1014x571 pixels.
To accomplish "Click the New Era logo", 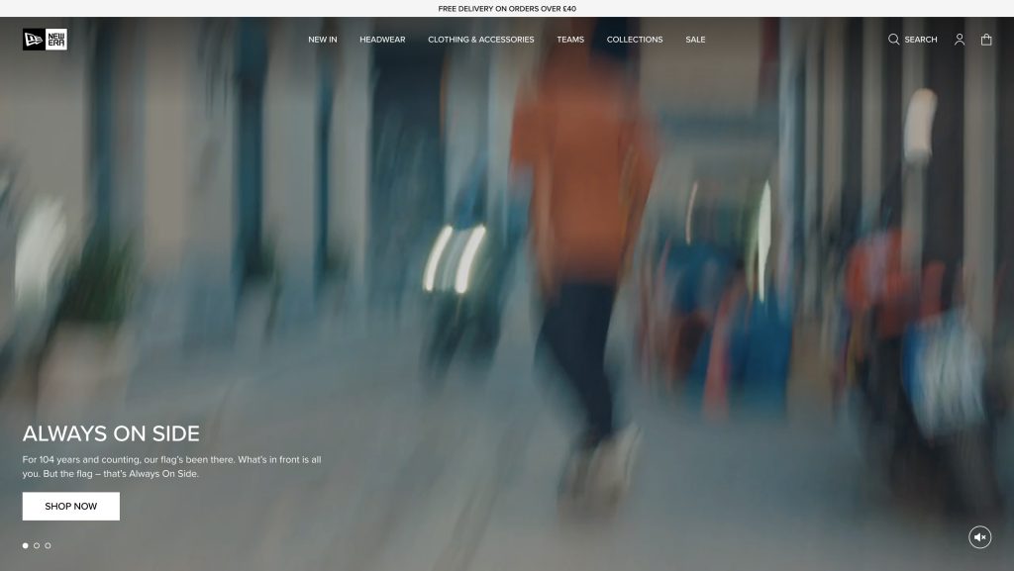I will (45, 40).
